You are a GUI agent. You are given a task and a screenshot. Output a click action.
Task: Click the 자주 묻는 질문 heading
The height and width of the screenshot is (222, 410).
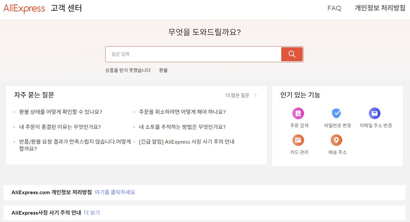point(34,95)
